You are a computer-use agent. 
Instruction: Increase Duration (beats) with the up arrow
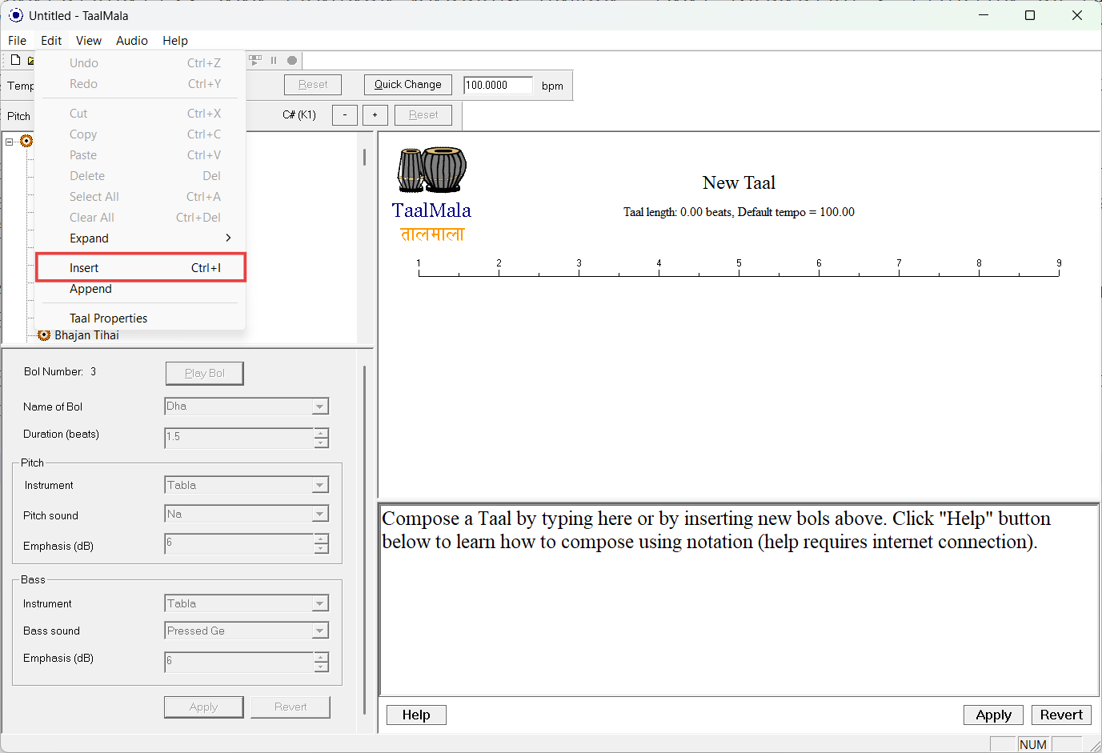coord(321,433)
